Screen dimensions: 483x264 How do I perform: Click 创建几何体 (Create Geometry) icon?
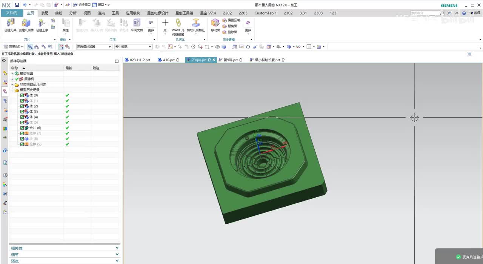click(x=26, y=25)
